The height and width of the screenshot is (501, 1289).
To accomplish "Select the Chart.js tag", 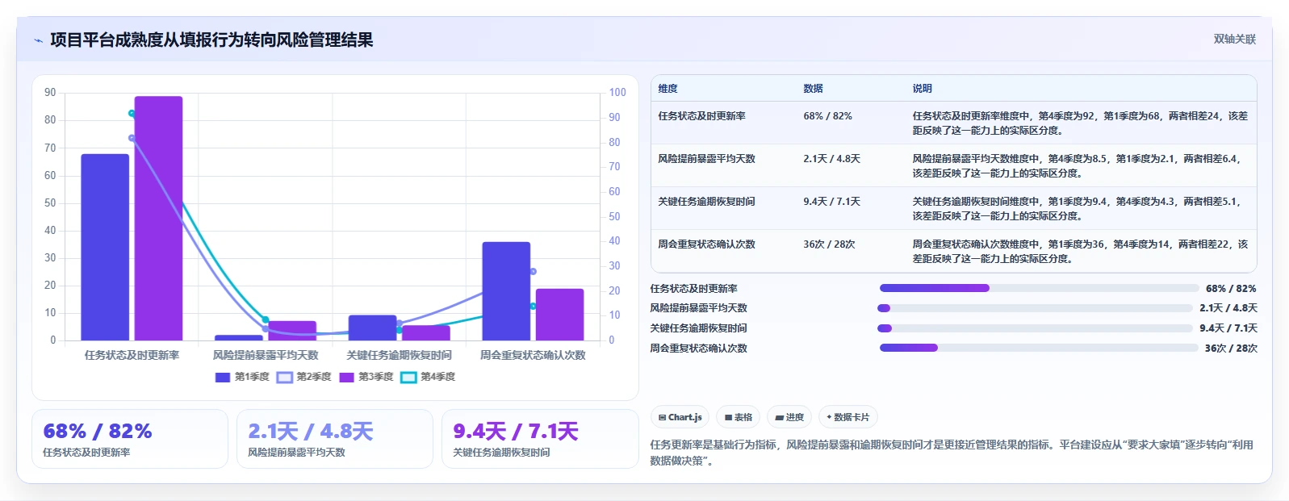I will click(680, 417).
